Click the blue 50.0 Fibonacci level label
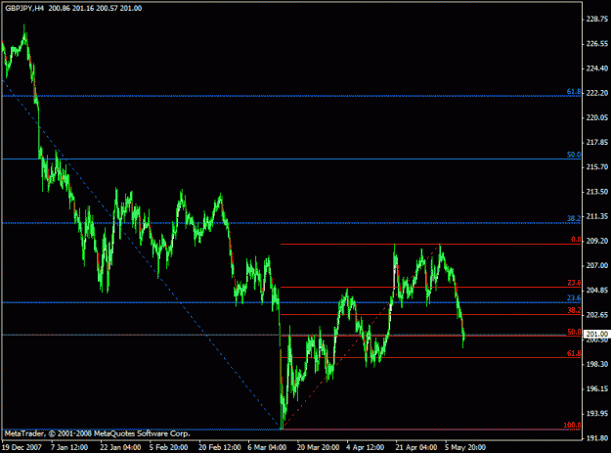The width and height of the screenshot is (611, 453). pyautogui.click(x=574, y=155)
